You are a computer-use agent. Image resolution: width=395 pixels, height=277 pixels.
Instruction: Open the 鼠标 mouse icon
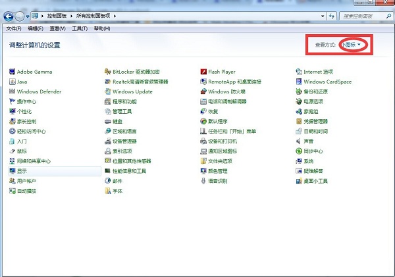(12, 151)
